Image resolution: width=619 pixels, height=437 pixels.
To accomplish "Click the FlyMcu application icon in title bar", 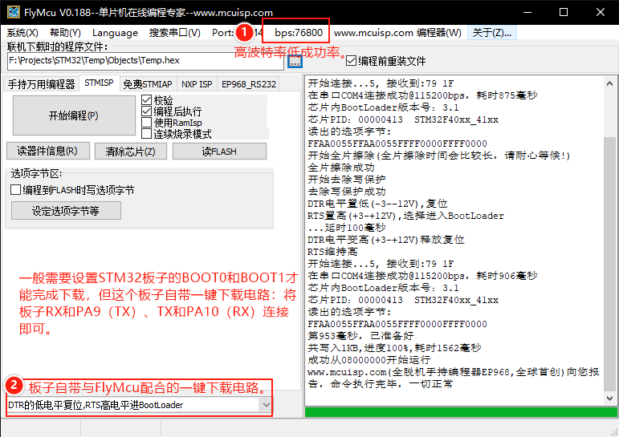I will pos(14,12).
